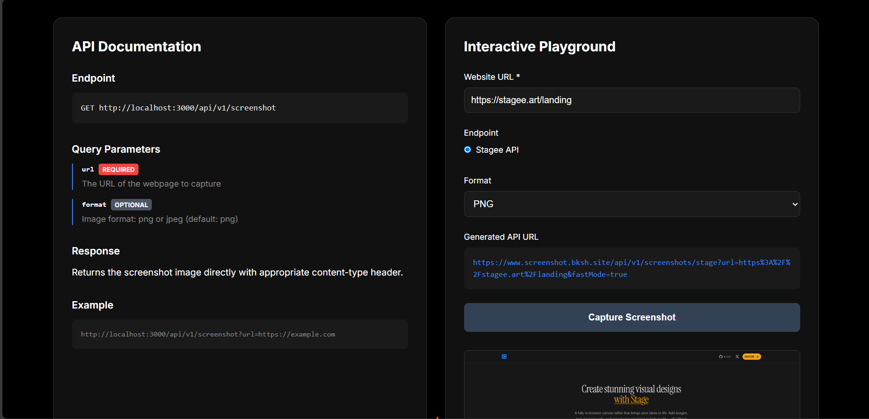Click the GET localhost endpoint code block
869x419 pixels.
239,108
